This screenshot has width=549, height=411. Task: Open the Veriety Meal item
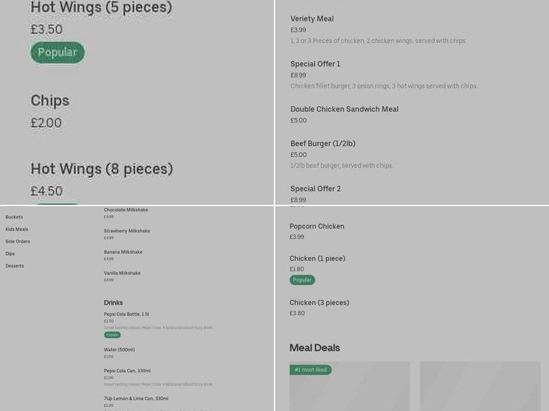click(x=312, y=19)
